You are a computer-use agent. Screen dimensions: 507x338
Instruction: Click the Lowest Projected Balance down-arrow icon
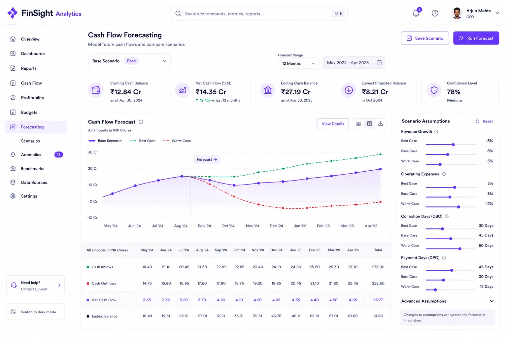tap(349, 90)
